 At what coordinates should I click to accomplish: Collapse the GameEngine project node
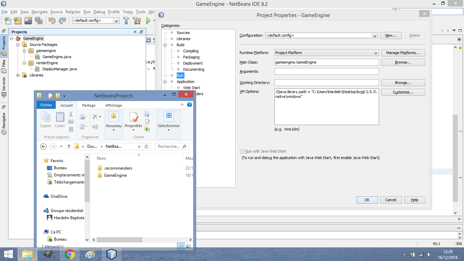pyautogui.click(x=12, y=38)
